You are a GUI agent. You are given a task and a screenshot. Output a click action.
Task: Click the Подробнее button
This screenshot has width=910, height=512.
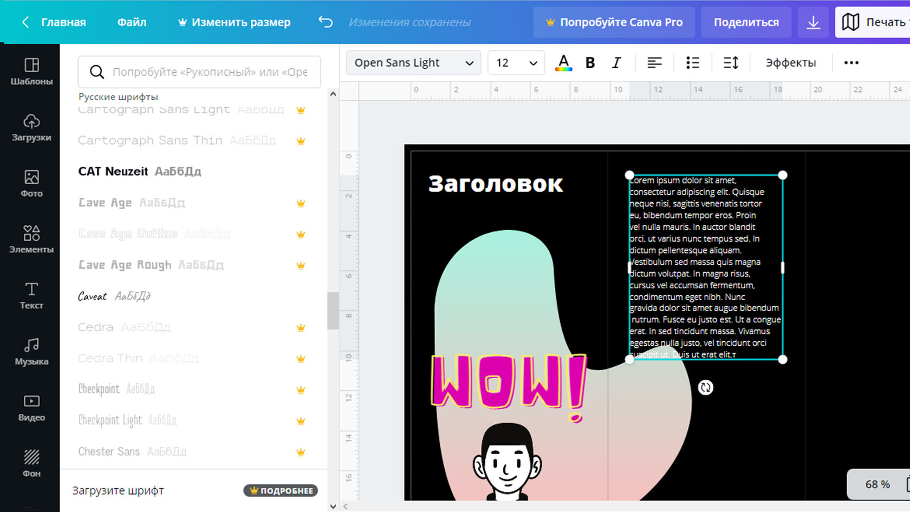281,490
